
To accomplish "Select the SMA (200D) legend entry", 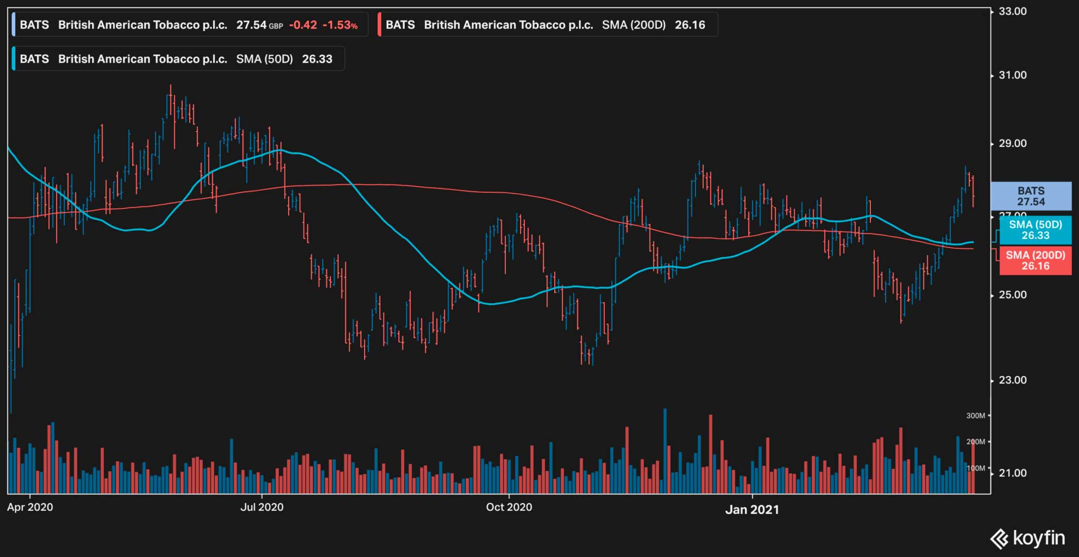I will coord(547,25).
